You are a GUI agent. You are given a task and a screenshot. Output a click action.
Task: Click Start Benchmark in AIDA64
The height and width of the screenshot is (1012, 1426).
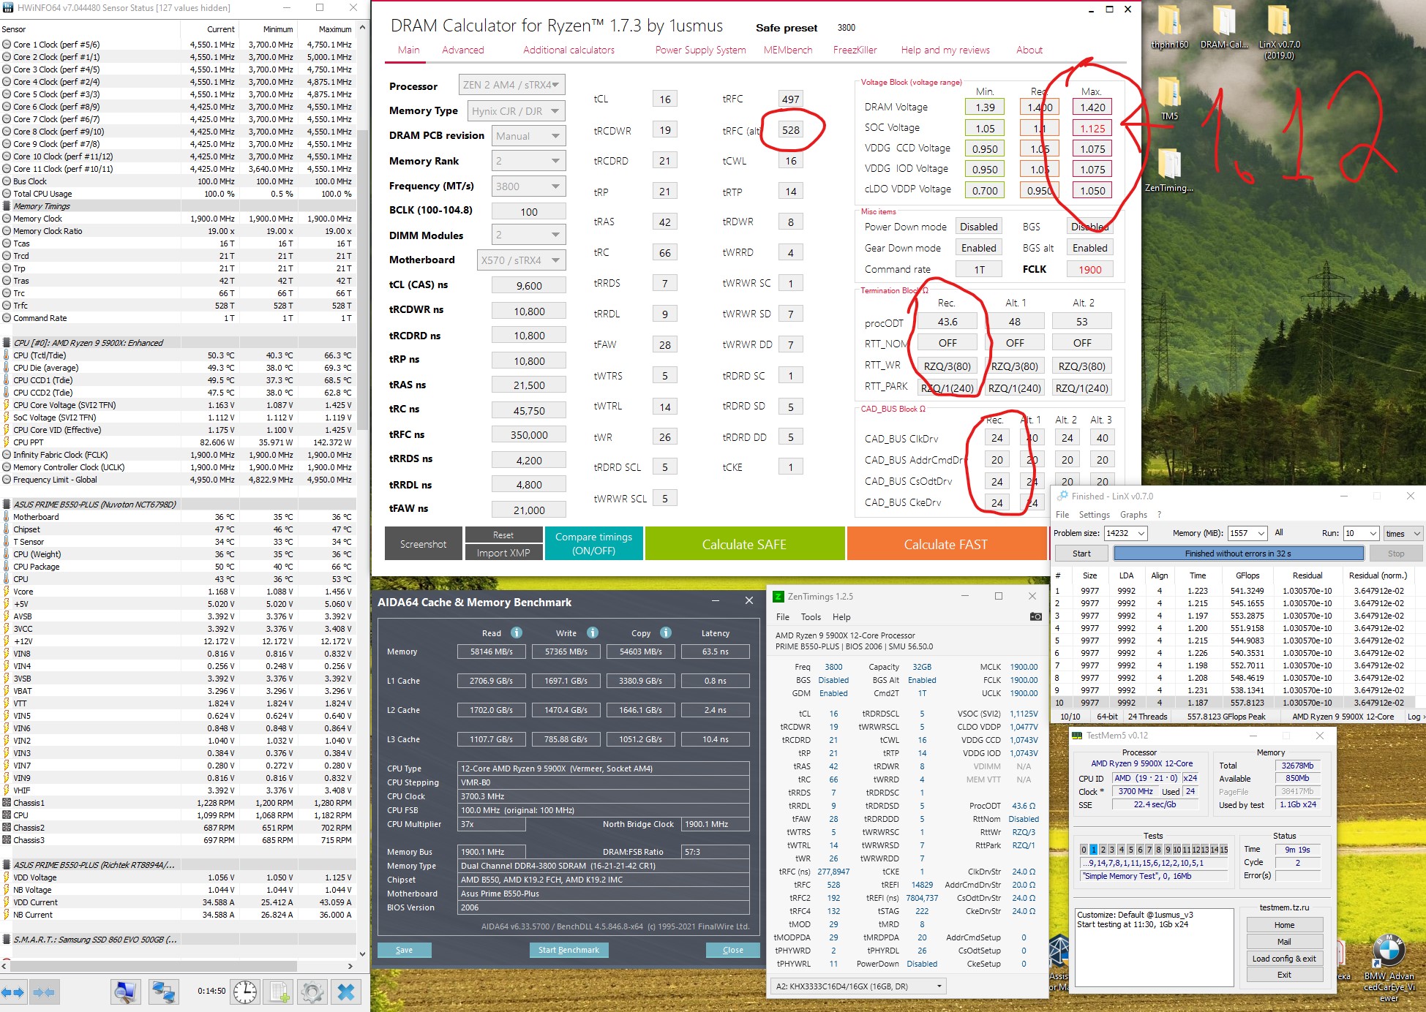click(x=568, y=950)
